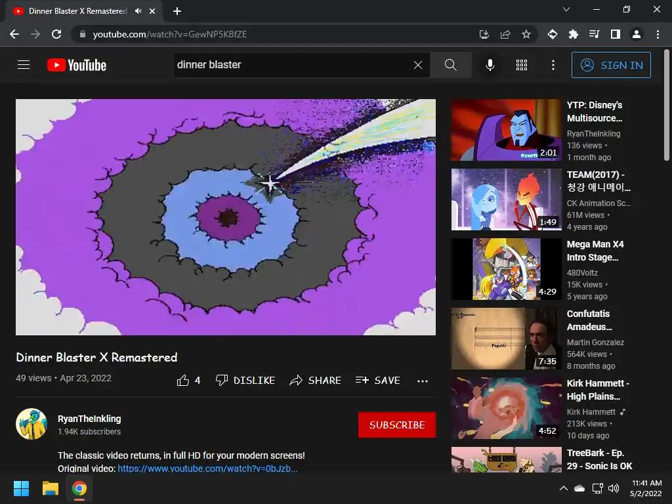Go forward in browser
This screenshot has height=504, width=672.
[35, 34]
